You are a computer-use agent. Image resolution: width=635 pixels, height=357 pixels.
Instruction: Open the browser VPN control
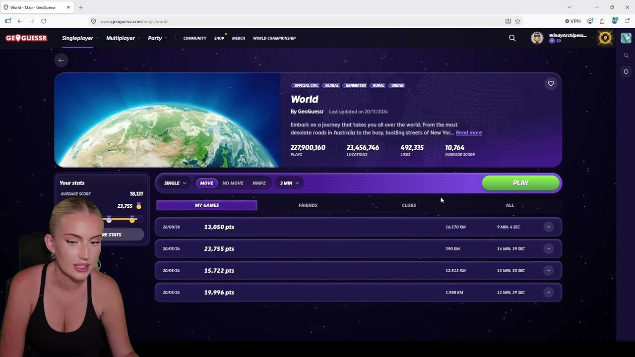tap(572, 21)
